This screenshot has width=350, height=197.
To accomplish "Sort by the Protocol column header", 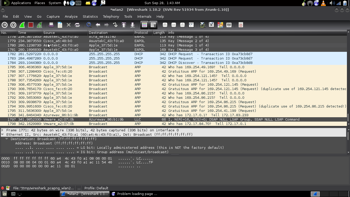I will (x=143, y=33).
